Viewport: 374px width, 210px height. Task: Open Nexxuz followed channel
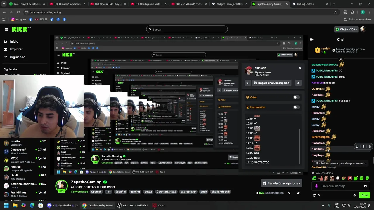point(25,169)
